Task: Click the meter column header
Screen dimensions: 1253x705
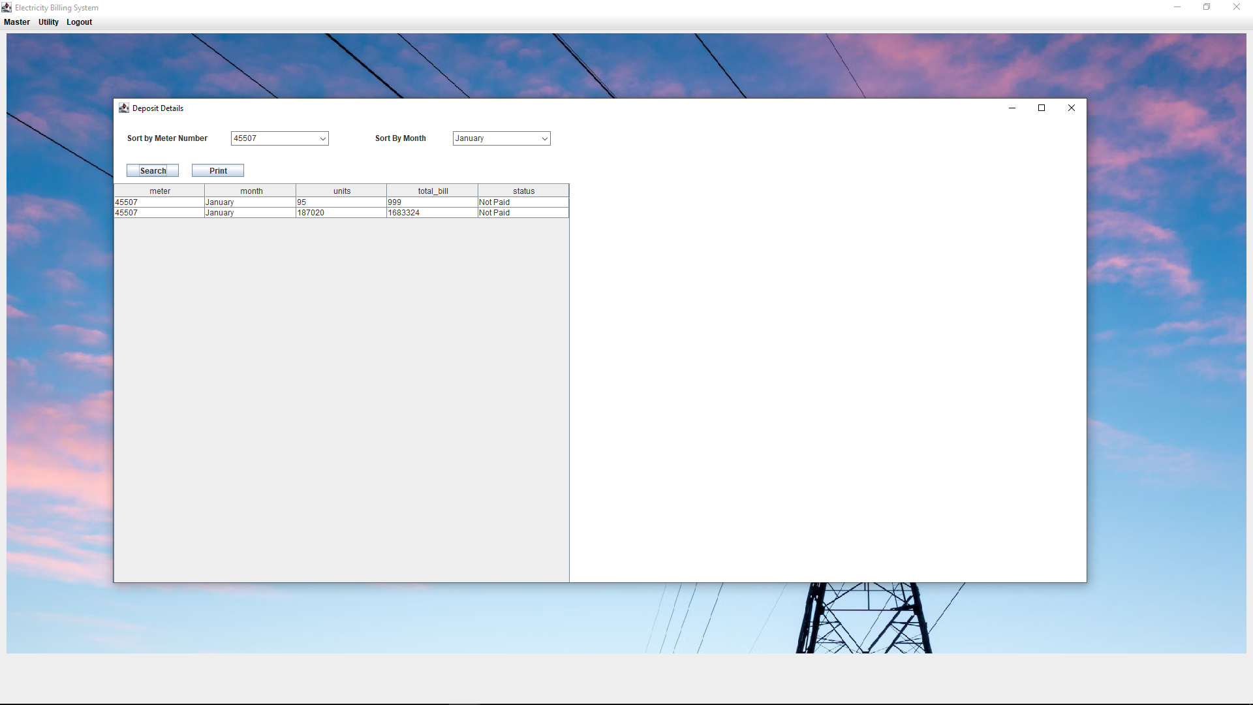Action: point(159,191)
